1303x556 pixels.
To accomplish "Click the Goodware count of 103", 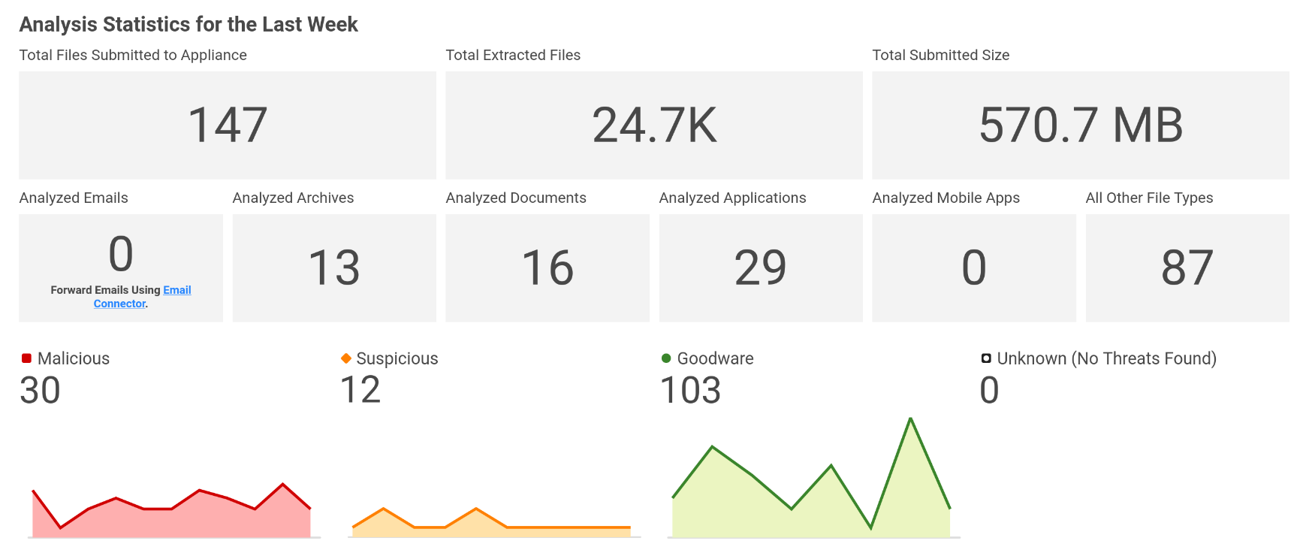I will (690, 390).
